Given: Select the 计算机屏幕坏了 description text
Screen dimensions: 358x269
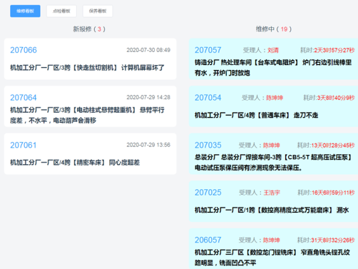Looking at the screenshot, I should click(143, 68).
